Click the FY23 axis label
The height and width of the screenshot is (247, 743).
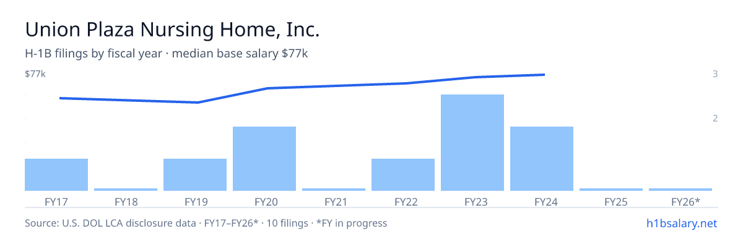tap(472, 202)
